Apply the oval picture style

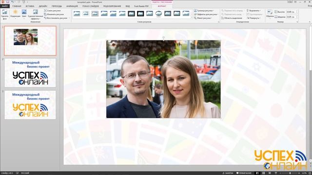coord(158,14)
